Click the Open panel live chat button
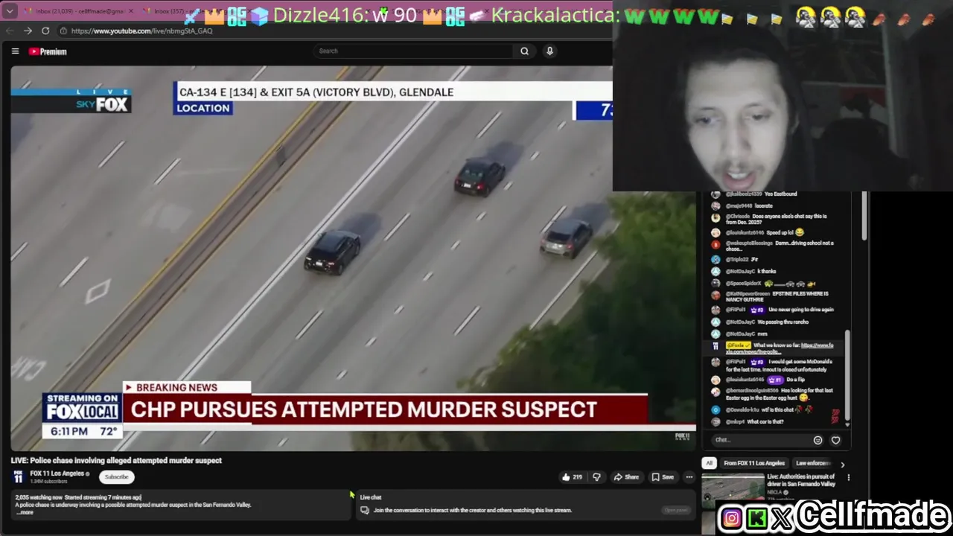Viewport: 953px width, 536px height. coord(676,510)
